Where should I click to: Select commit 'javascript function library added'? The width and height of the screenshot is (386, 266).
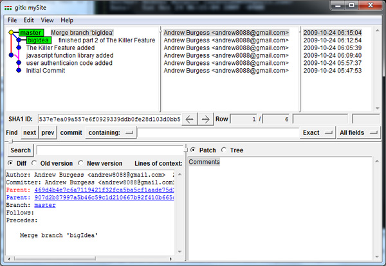coord(69,55)
